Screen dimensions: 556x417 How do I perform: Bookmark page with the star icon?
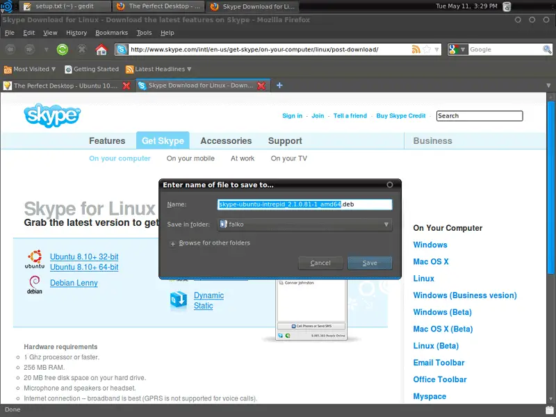point(427,49)
